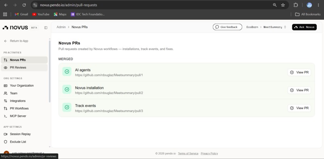Screen dimensions: 324x159
Task: Click the Admin breadcrumb link
Action: click(61, 27)
